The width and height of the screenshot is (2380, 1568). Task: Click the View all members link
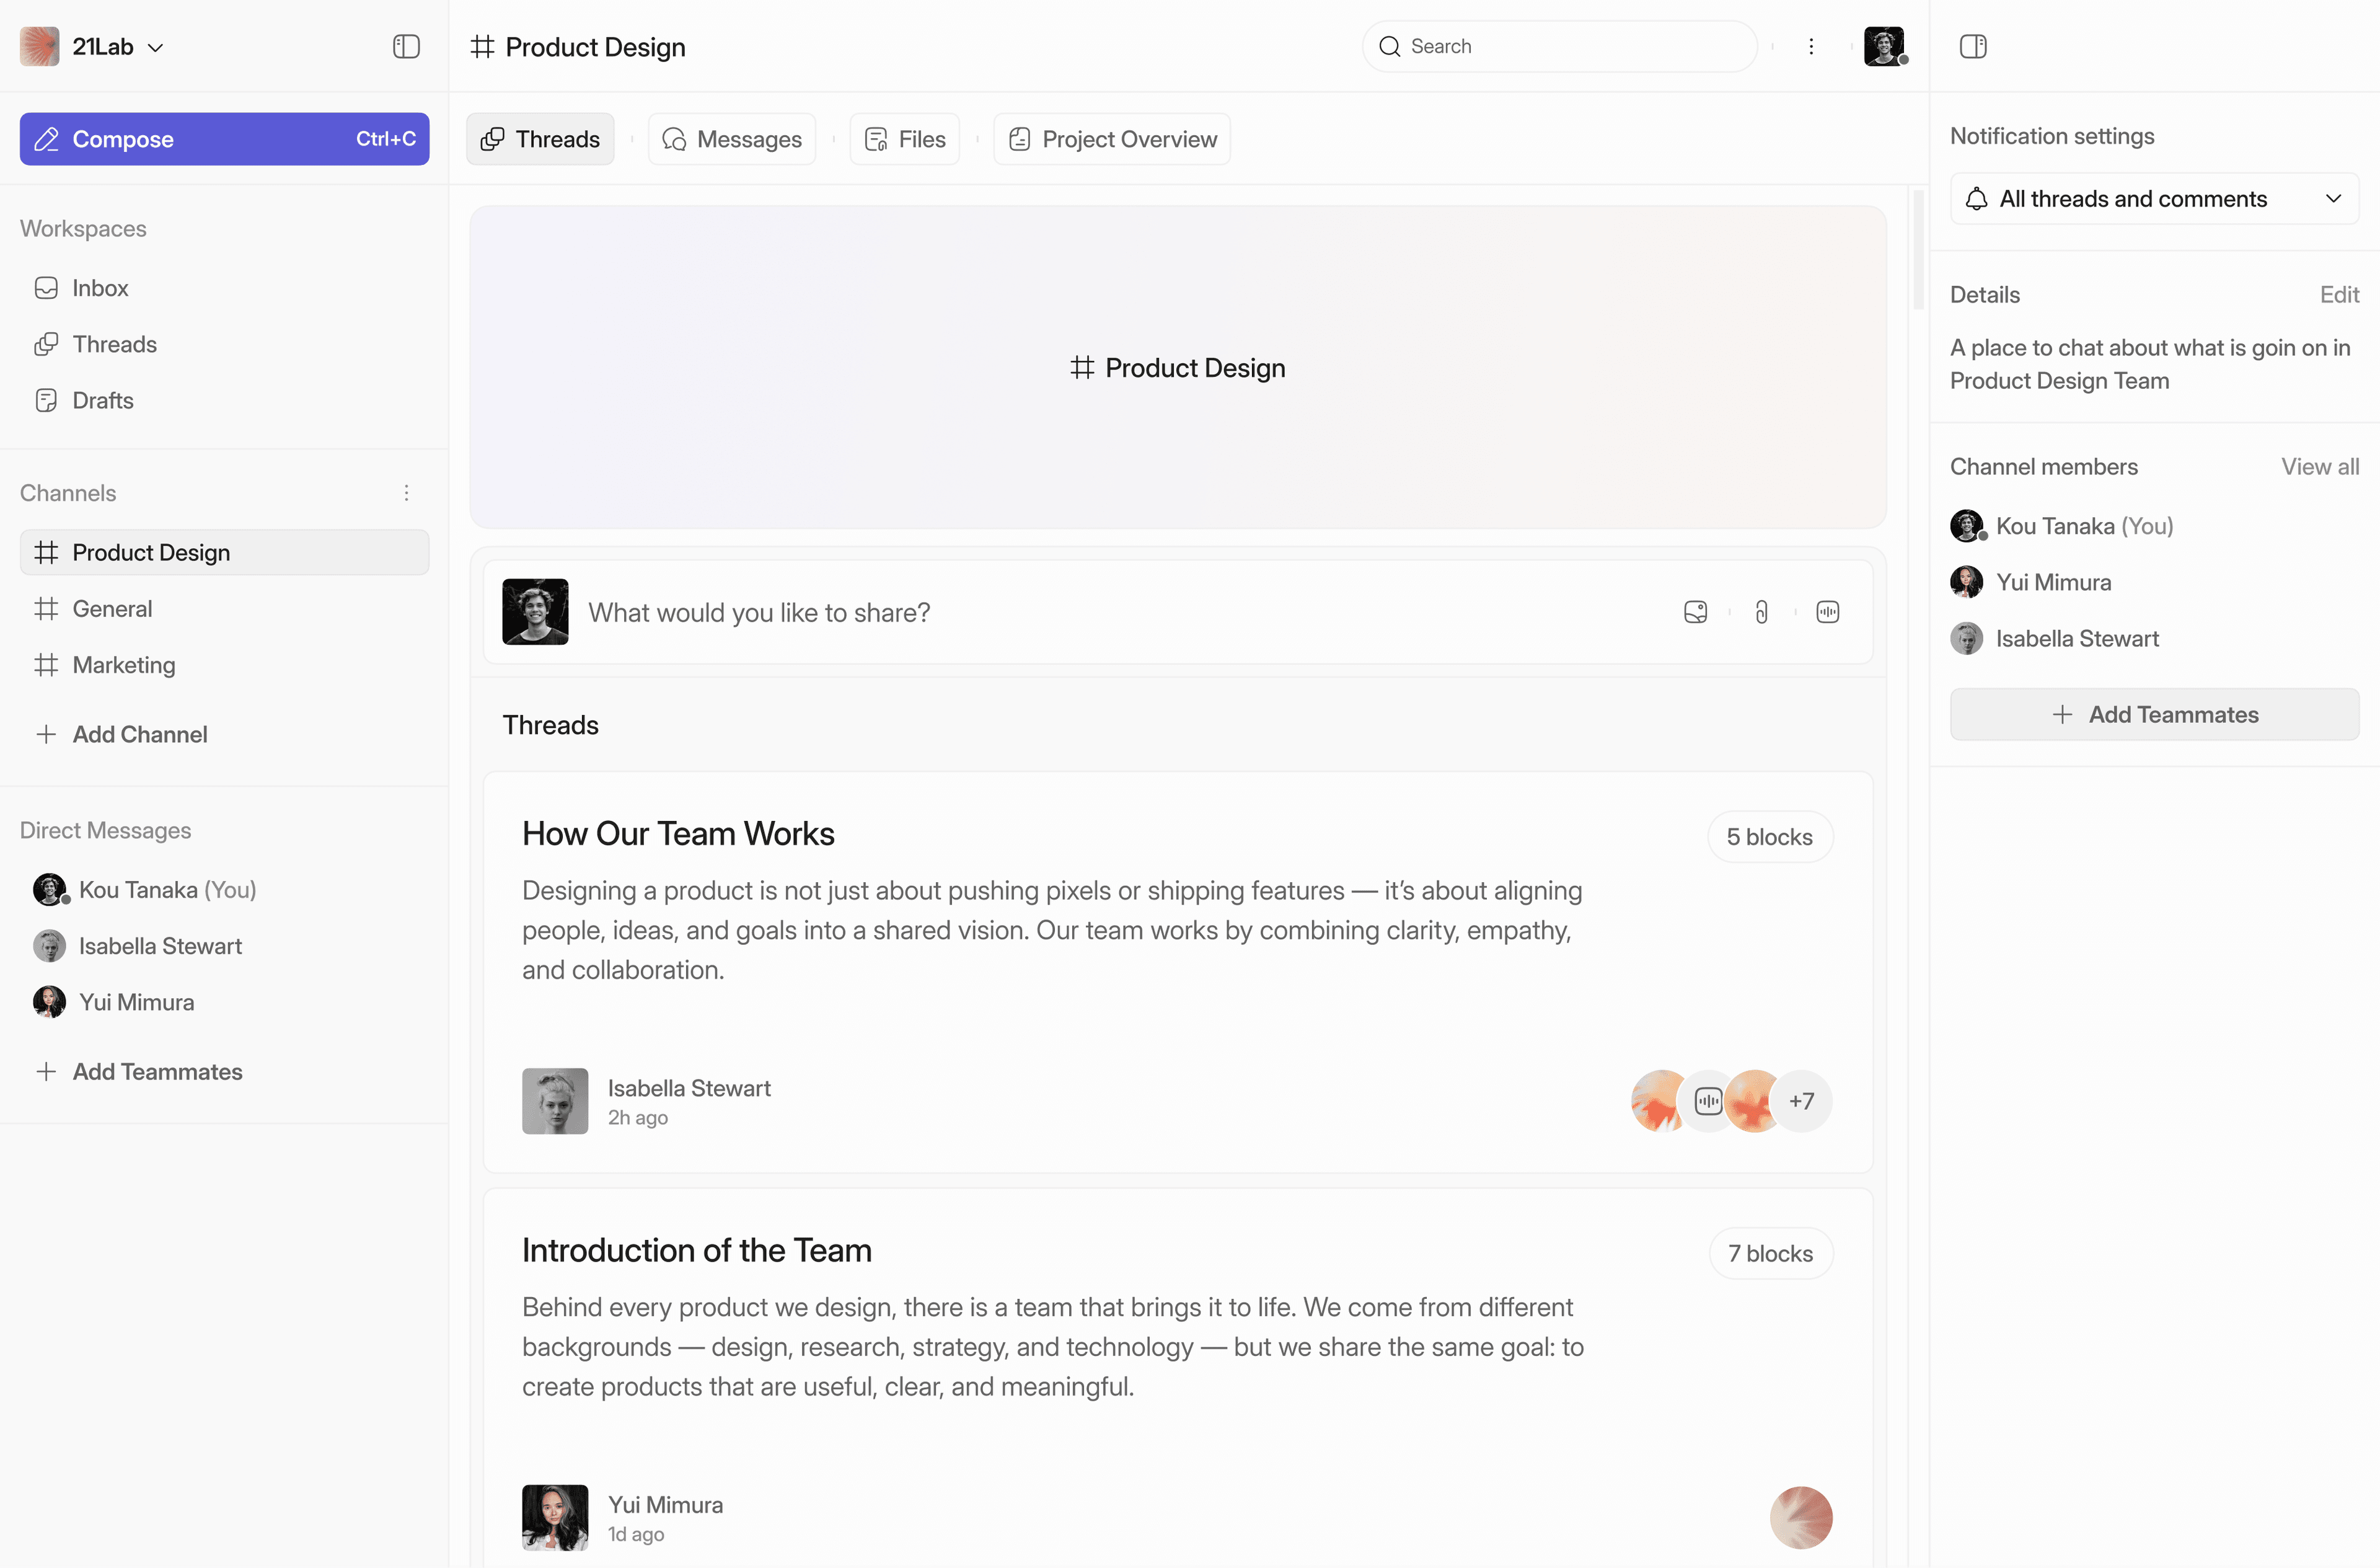click(x=2319, y=467)
